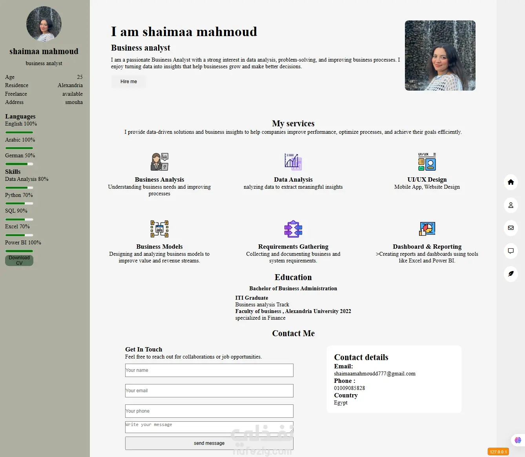Click the "Contact Me" heading
The width and height of the screenshot is (525, 457).
click(x=293, y=333)
